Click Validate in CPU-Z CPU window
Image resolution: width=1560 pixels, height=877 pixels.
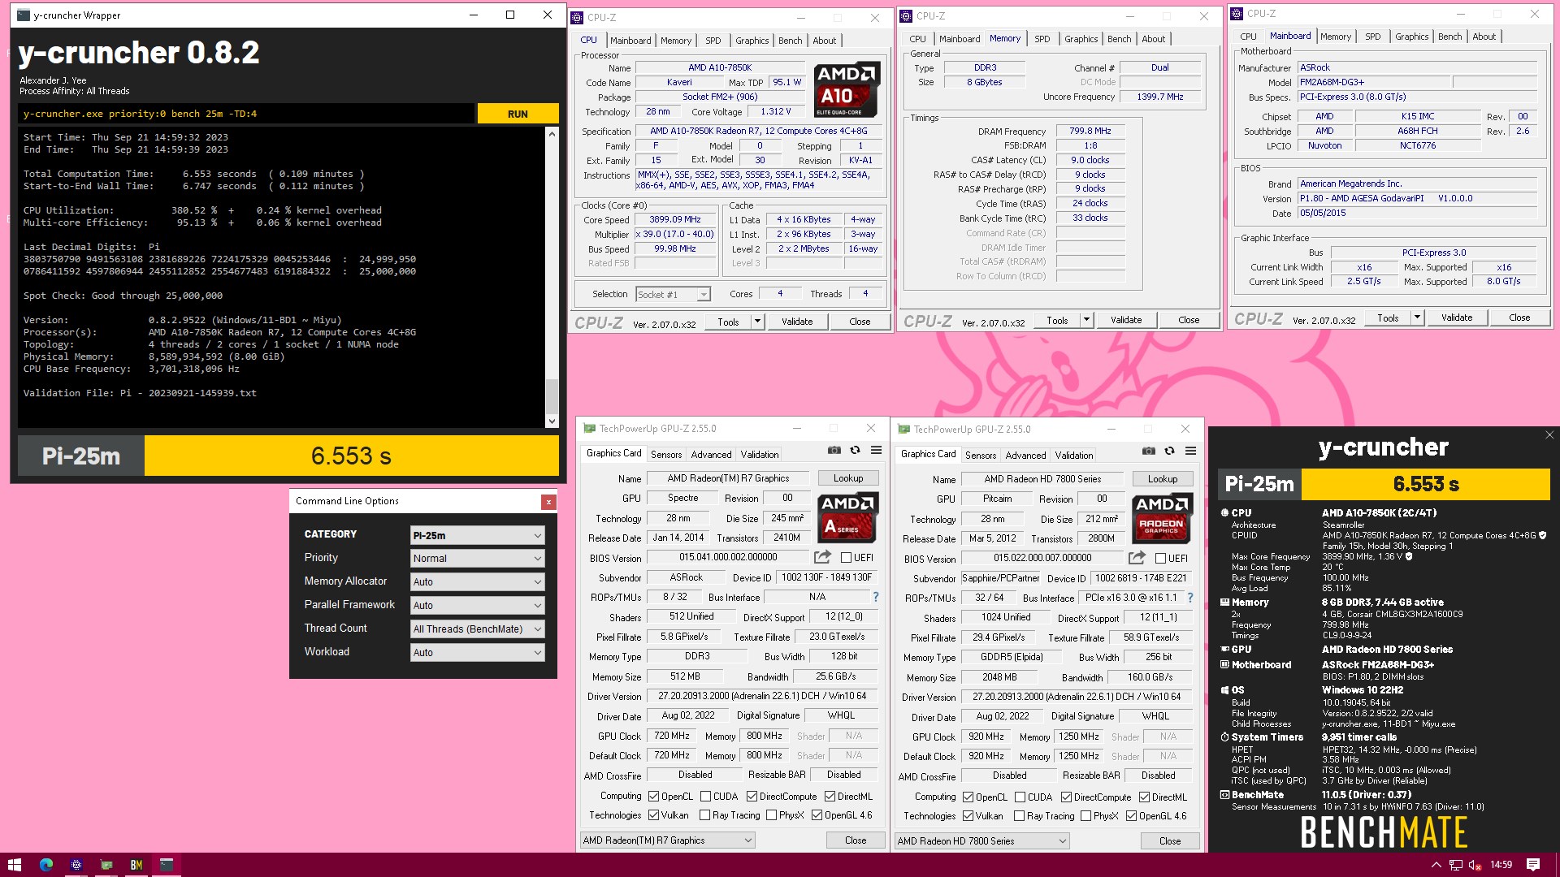pyautogui.click(x=797, y=322)
